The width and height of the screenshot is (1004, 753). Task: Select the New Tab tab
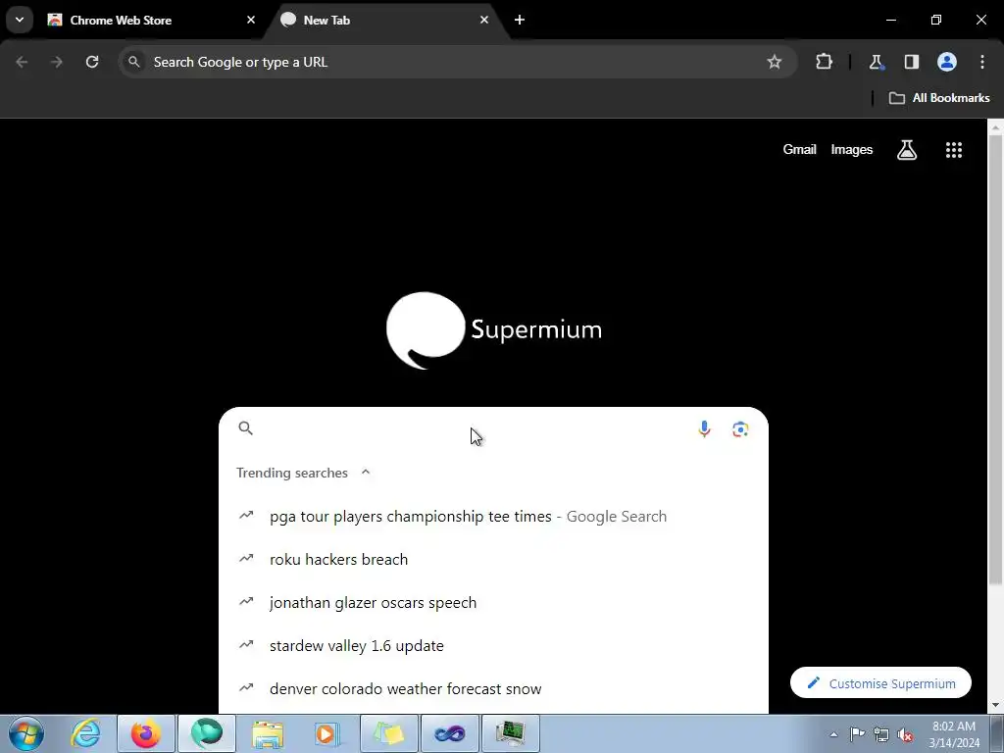click(386, 20)
